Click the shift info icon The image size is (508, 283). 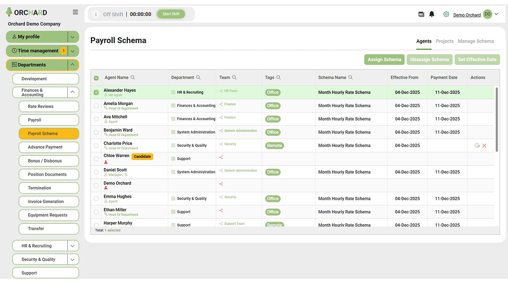96,14
